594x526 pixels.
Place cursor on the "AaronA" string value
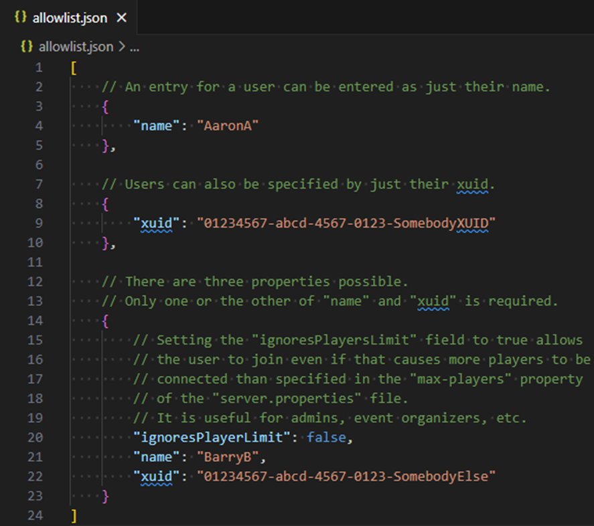(228, 126)
